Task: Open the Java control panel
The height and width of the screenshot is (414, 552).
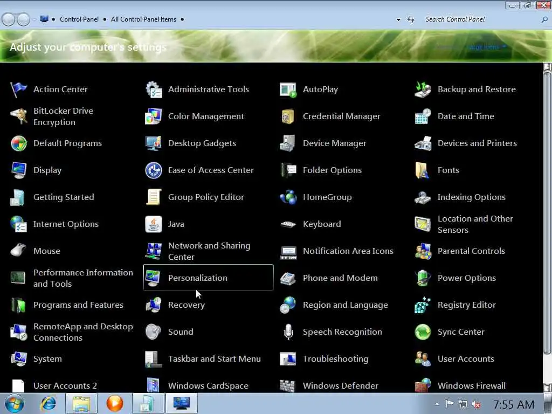Action: tap(165, 224)
